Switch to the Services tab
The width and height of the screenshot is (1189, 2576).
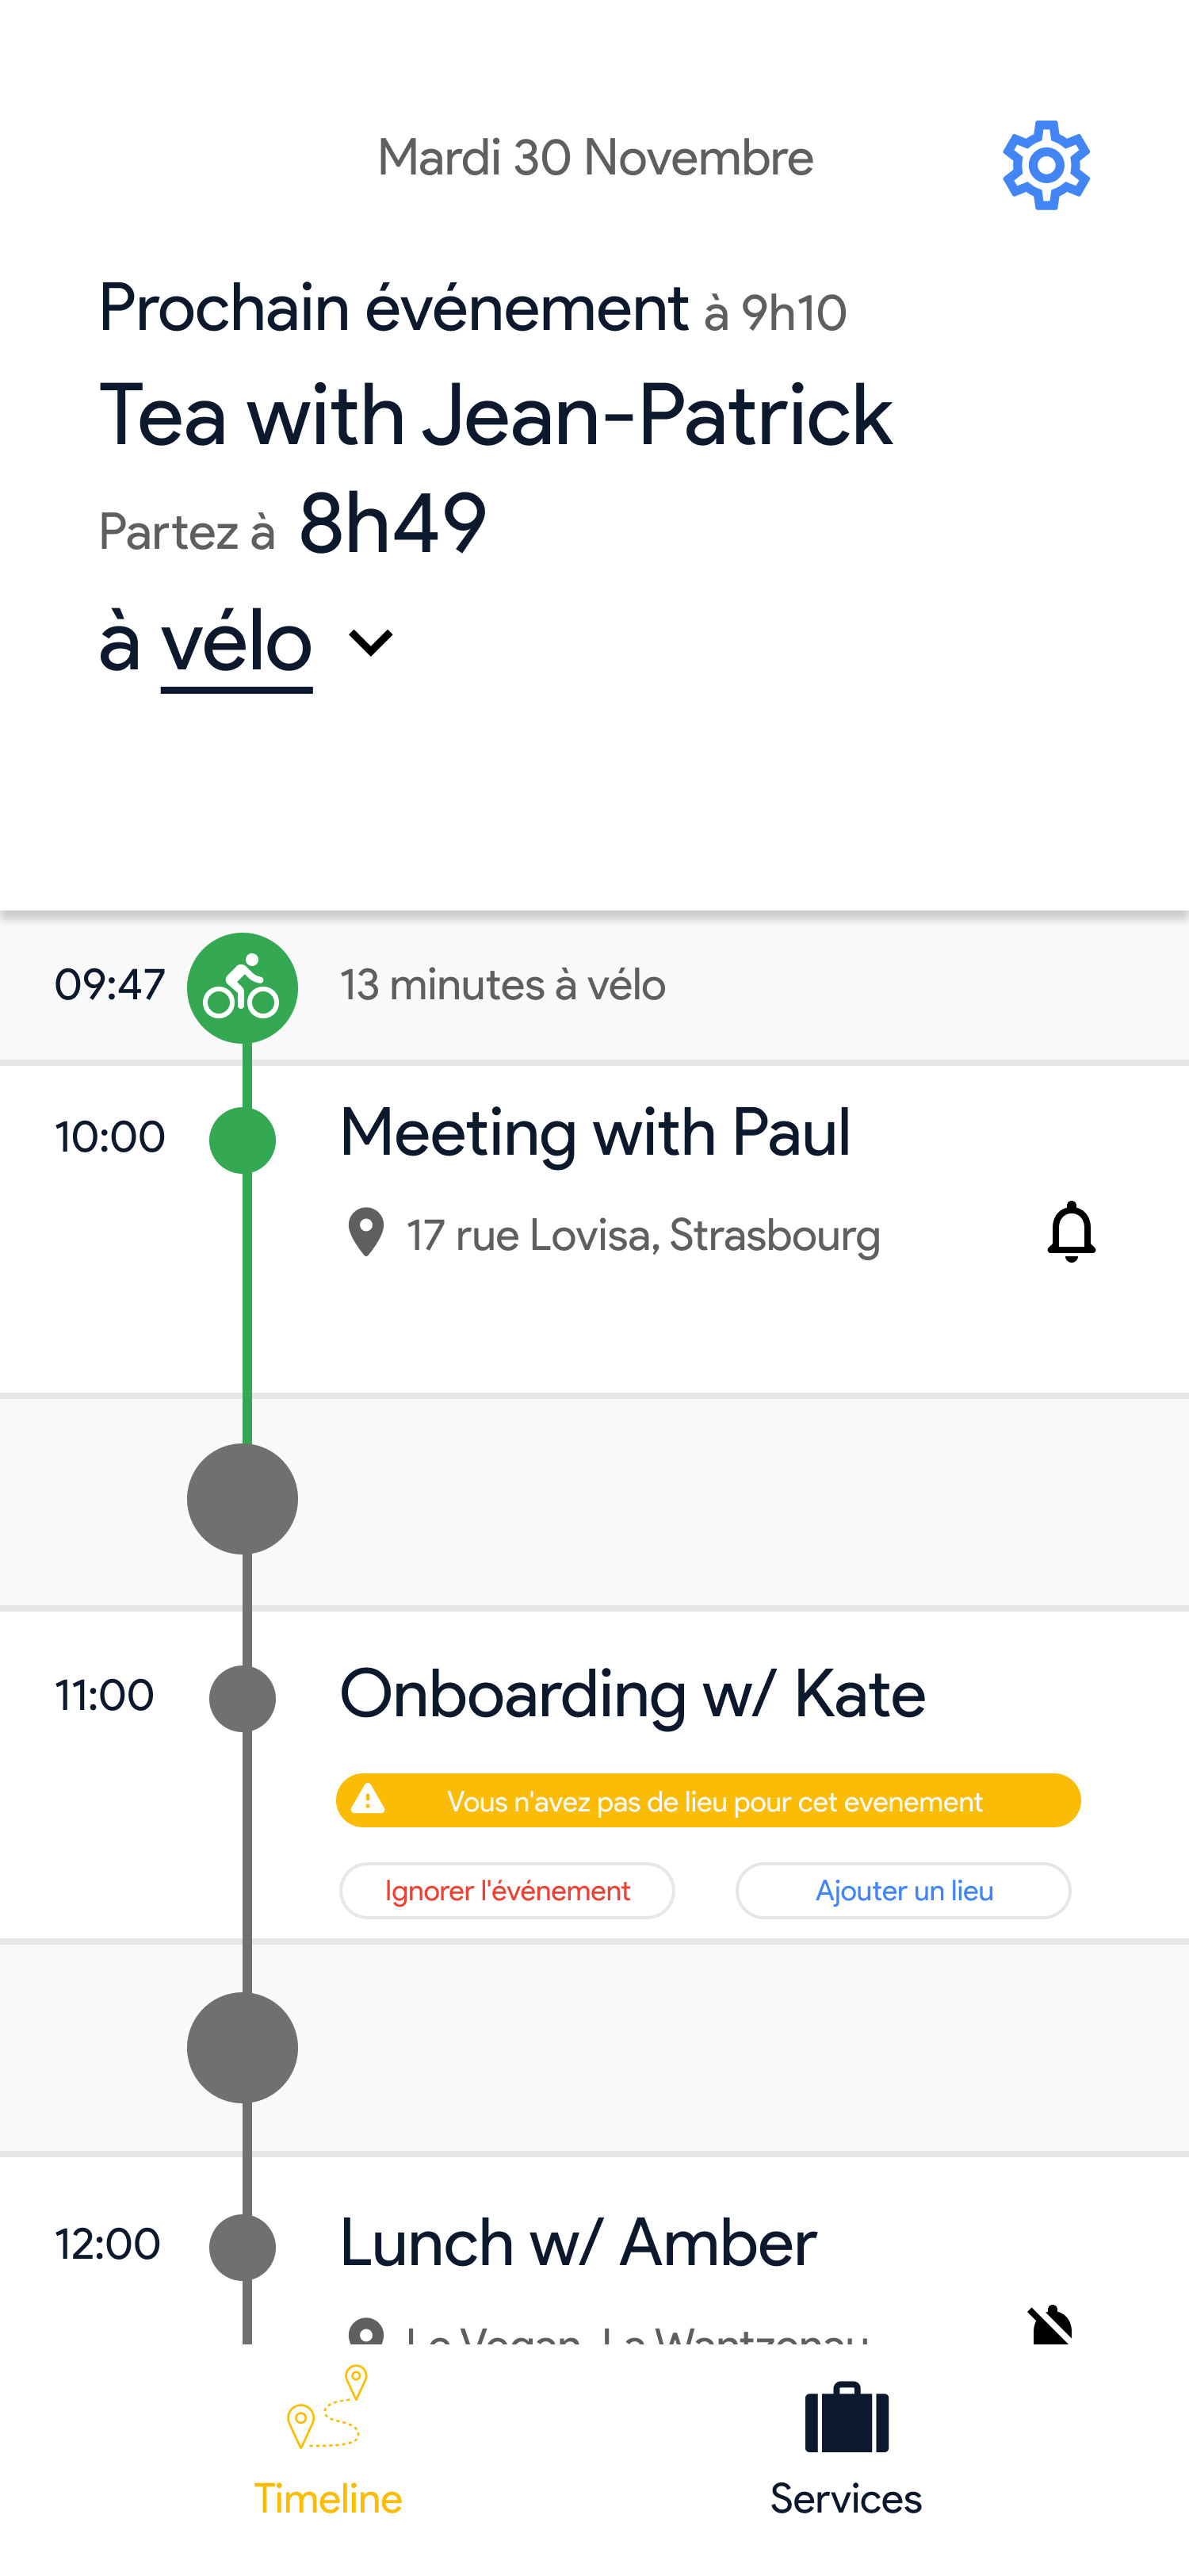click(x=845, y=2497)
